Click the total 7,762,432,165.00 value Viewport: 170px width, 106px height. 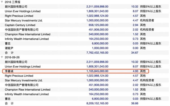point(97,53)
